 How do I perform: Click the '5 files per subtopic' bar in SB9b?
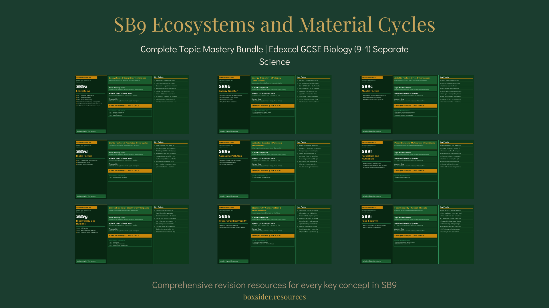pos(272,106)
